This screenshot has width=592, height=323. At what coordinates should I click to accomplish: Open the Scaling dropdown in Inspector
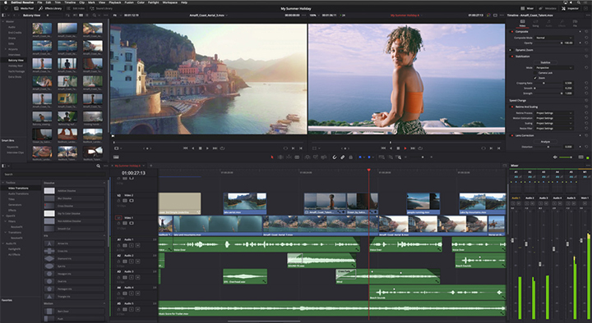pos(553,123)
